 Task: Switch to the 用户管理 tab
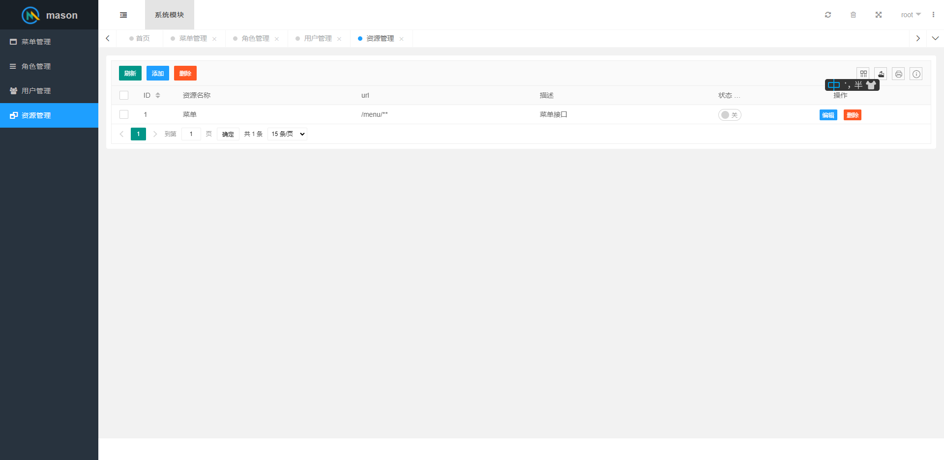317,38
